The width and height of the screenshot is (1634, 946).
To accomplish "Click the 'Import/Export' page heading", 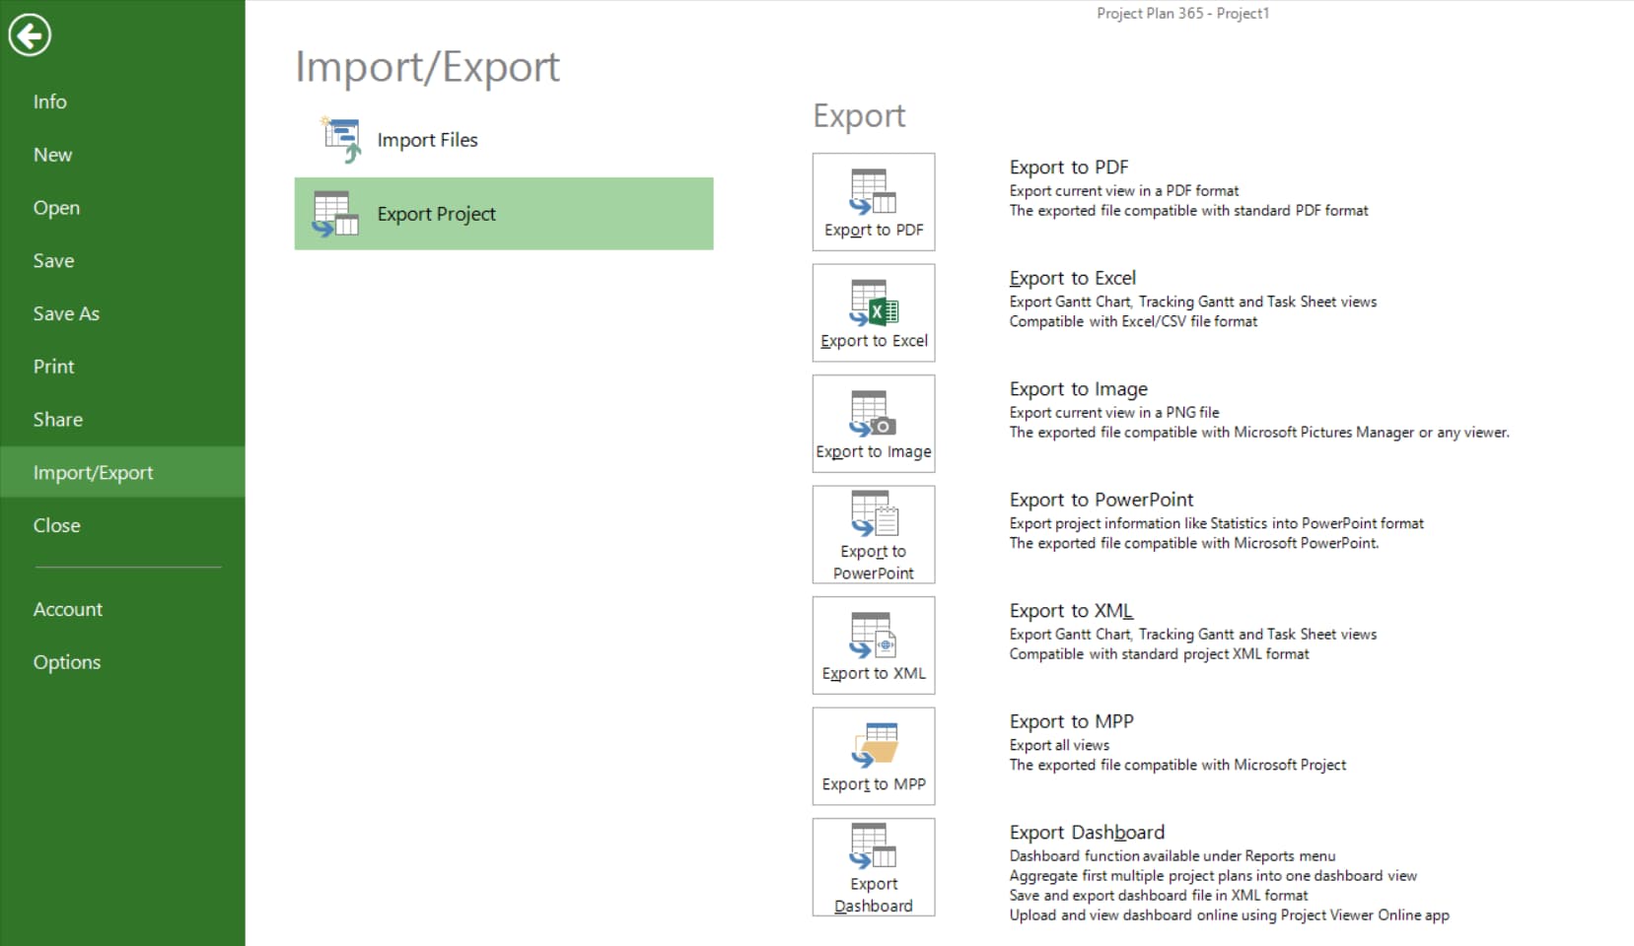I will tap(427, 67).
